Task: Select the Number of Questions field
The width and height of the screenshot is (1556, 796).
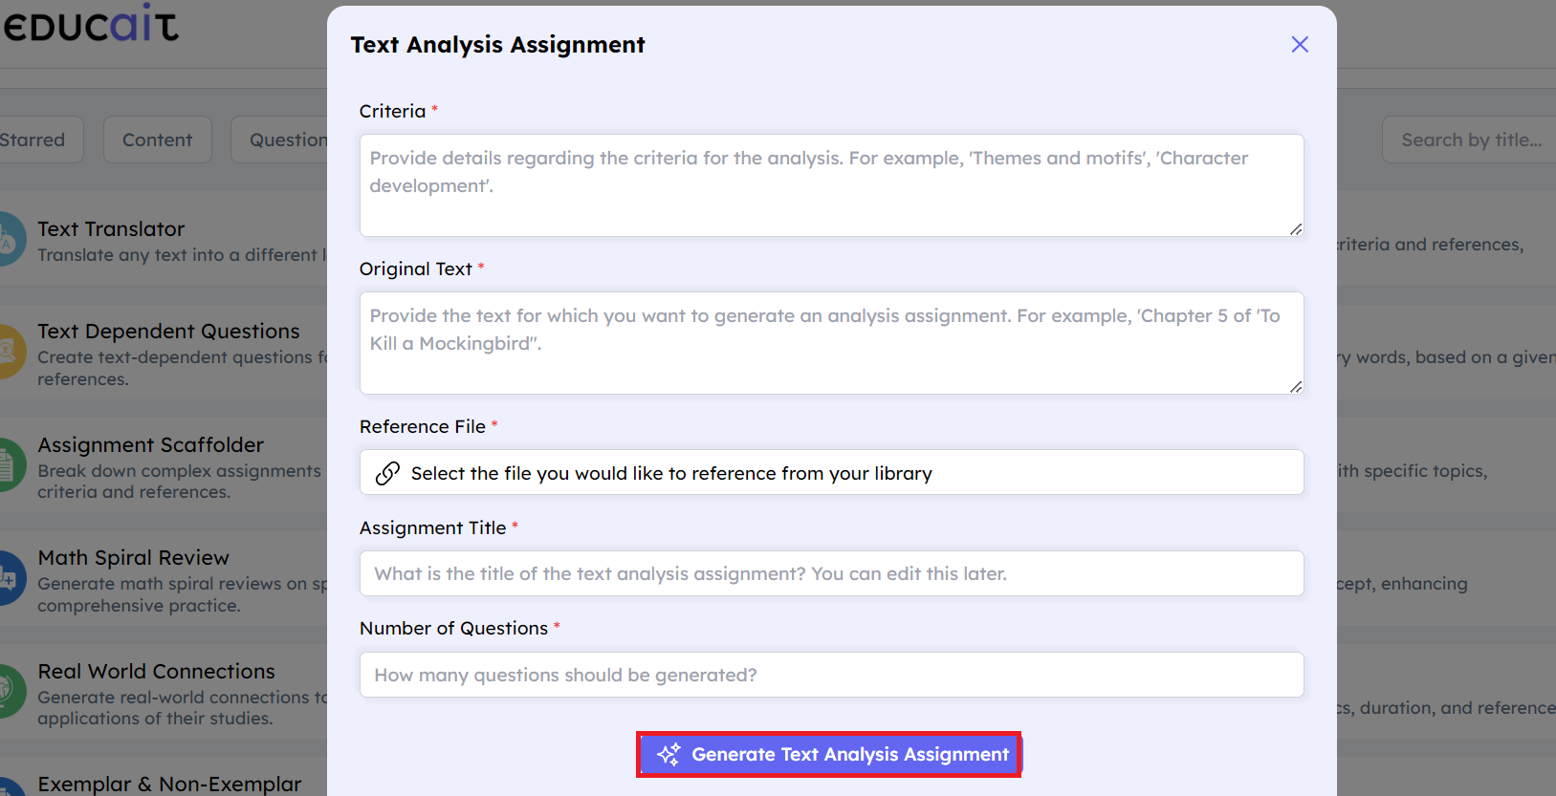Action: coord(831,675)
